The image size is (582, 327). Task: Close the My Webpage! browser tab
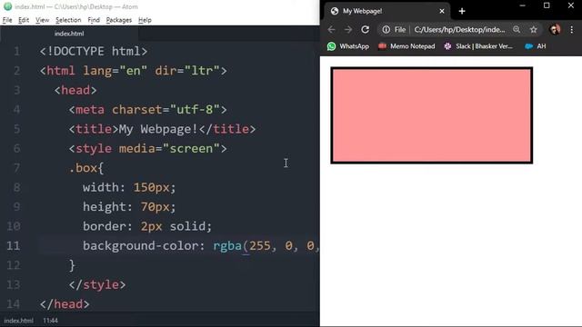pos(442,11)
